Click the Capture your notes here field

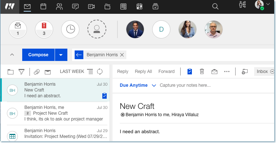(185, 85)
